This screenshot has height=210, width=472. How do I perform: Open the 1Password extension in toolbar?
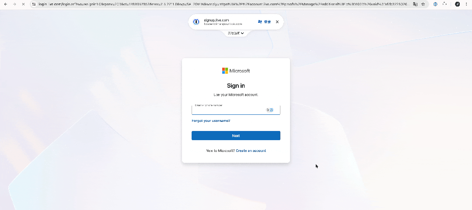435,4
